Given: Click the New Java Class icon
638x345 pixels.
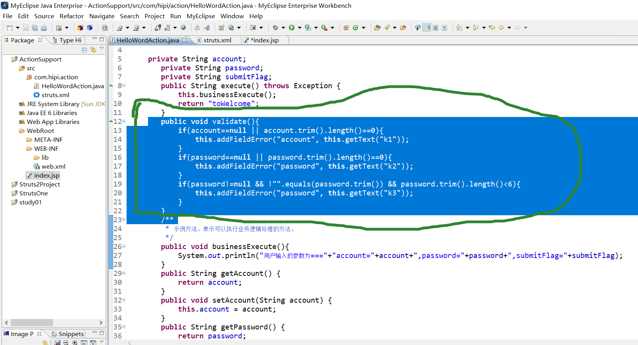Looking at the screenshot, I should click(x=356, y=28).
